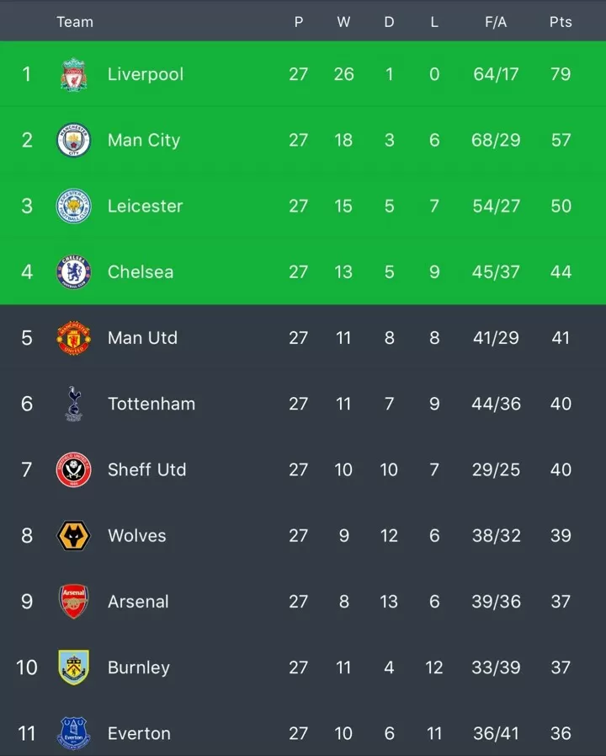The width and height of the screenshot is (606, 756).
Task: Click the Sheff Utd club crest
Action: pos(73,469)
